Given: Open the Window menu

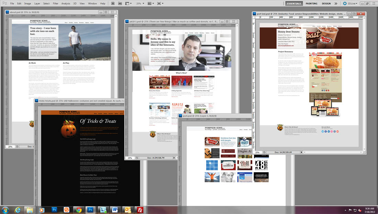Looking at the screenshot, I should [x=92, y=3].
